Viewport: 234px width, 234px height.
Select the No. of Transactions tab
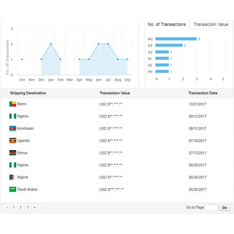167,24
